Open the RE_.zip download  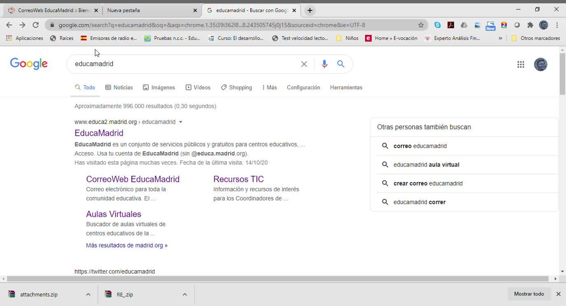(x=125, y=294)
